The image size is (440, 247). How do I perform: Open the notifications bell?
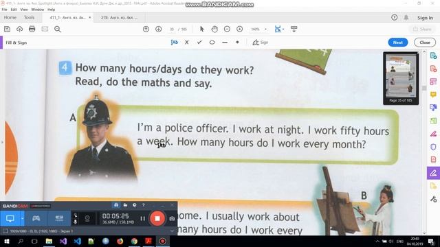click(406, 18)
